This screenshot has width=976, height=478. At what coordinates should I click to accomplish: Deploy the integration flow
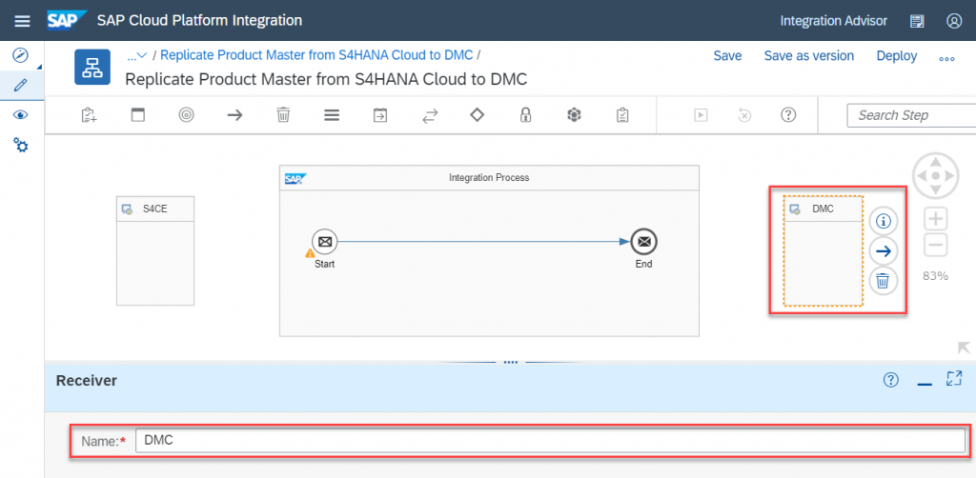[x=896, y=56]
